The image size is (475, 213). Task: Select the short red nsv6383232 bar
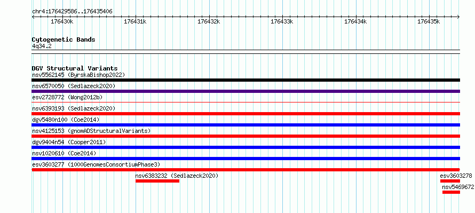pyautogui.click(x=157, y=181)
